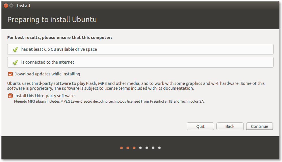Select the Fluendo MP3 plugin description text

pyautogui.click(x=109, y=102)
